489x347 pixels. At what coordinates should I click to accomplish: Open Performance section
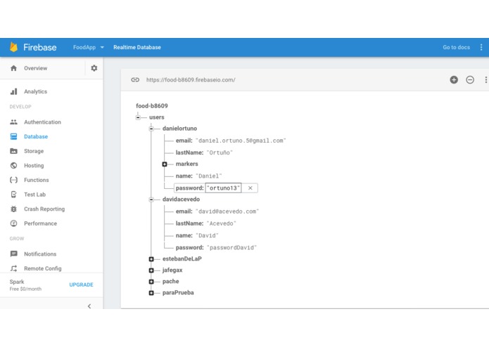coord(40,223)
